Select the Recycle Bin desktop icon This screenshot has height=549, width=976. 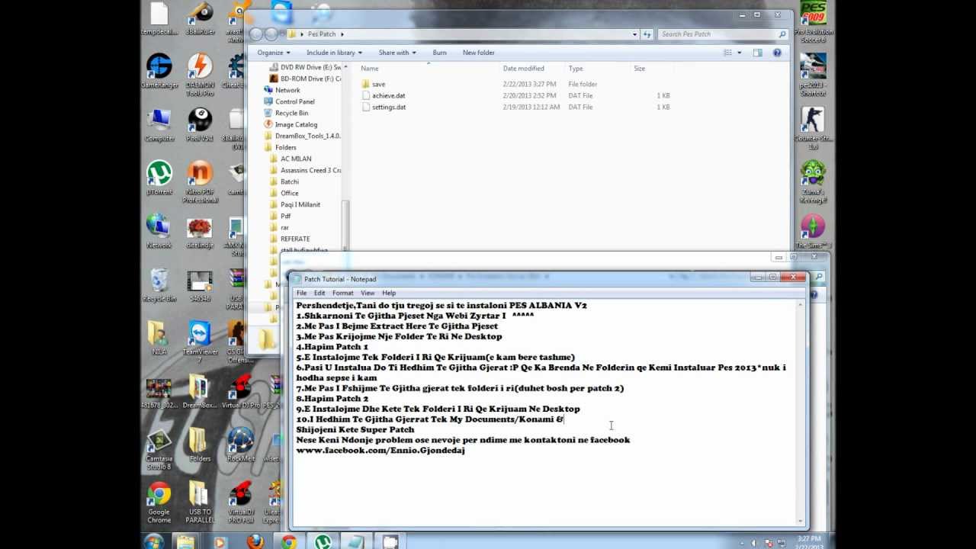(159, 285)
